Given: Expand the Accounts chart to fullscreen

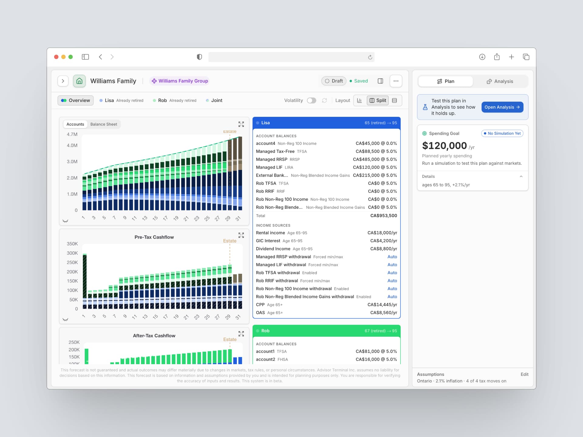Looking at the screenshot, I should 241,124.
